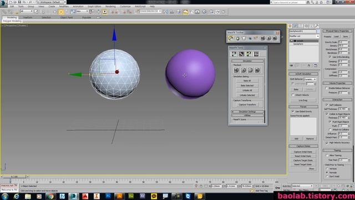Start simulation without animation in Playback

click(250, 70)
